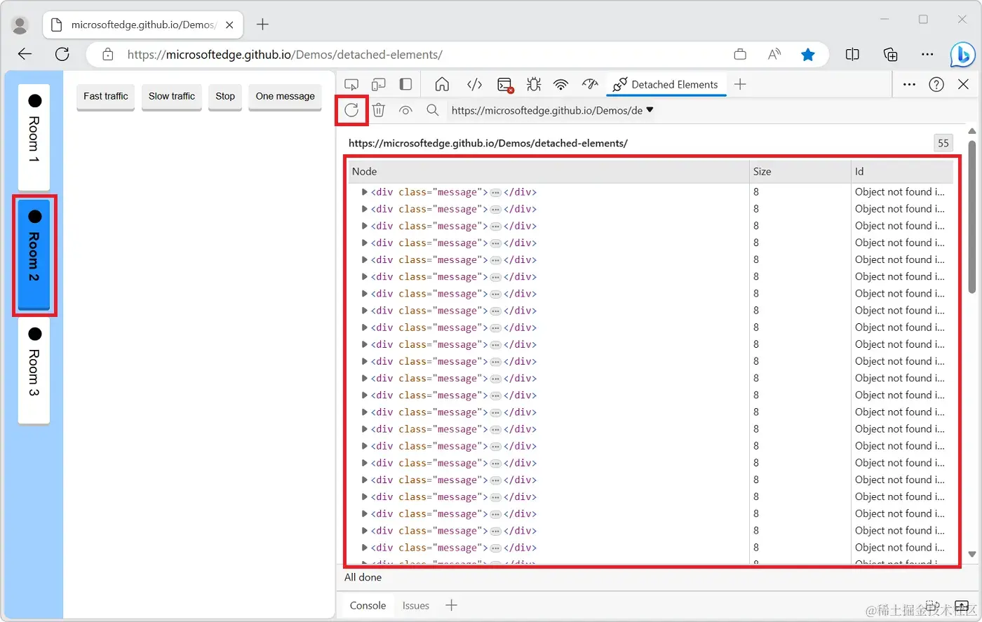Click the Fast traffic button
Image resolution: width=982 pixels, height=622 pixels.
(106, 97)
